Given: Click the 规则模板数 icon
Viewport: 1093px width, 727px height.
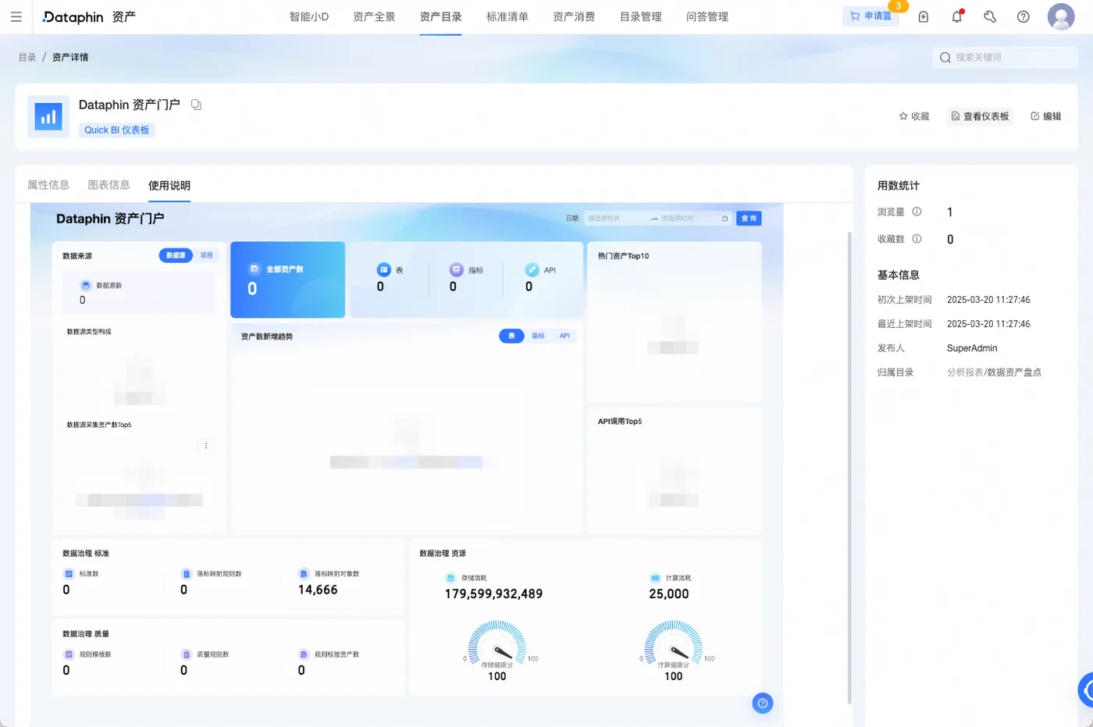Looking at the screenshot, I should click(69, 654).
